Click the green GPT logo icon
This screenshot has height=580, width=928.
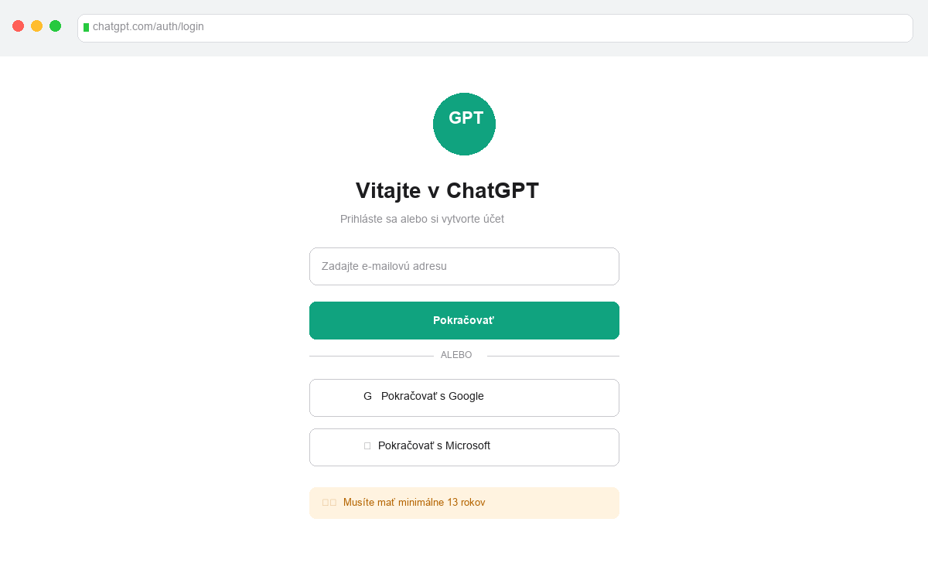tap(464, 124)
